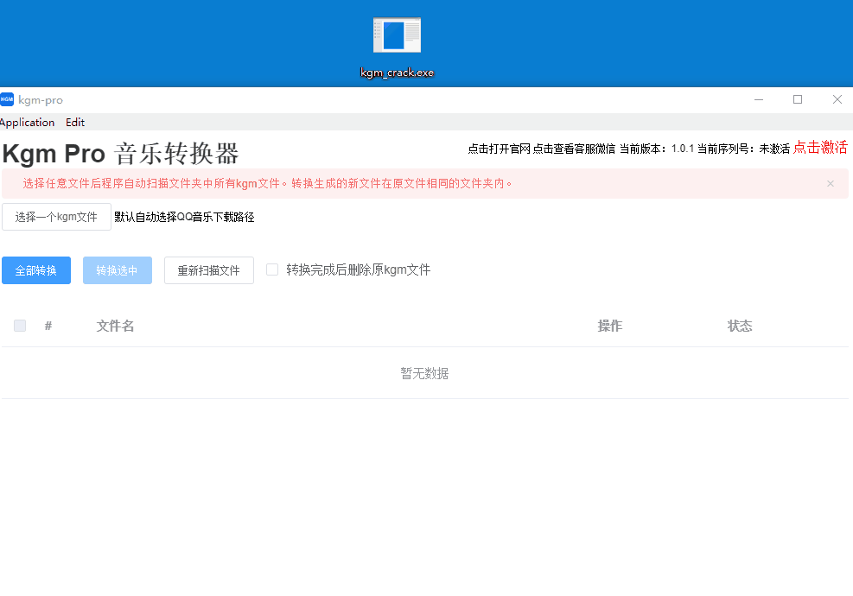Maximize the kgm-pro window
The height and width of the screenshot is (596, 853).
[798, 99]
